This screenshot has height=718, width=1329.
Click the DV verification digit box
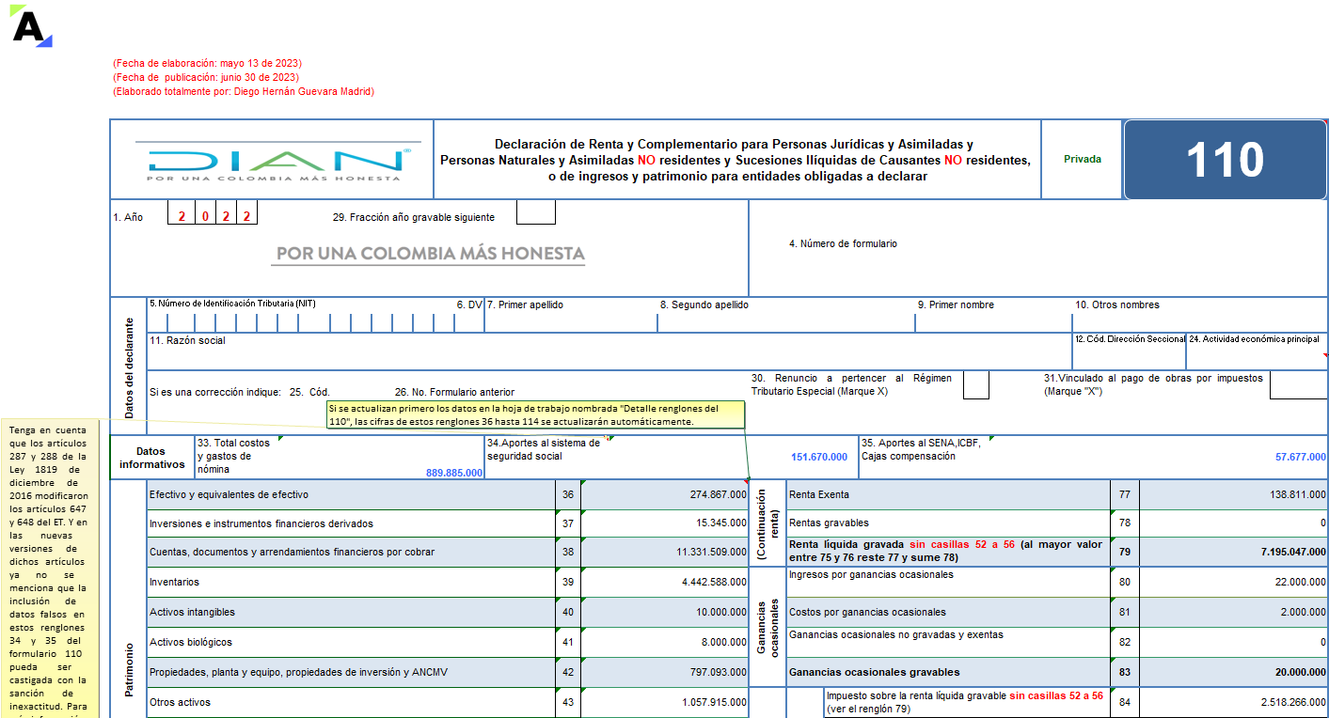point(469,322)
